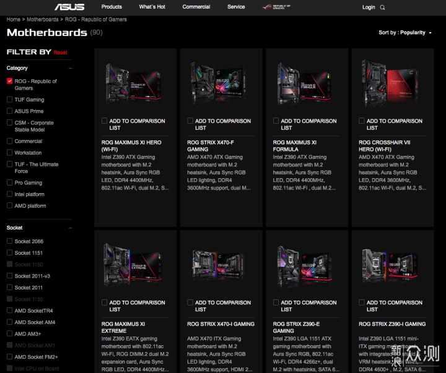Open ROG MAXIMUS XI EXTREME product image
This screenshot has width=446, height=373.
click(x=133, y=265)
